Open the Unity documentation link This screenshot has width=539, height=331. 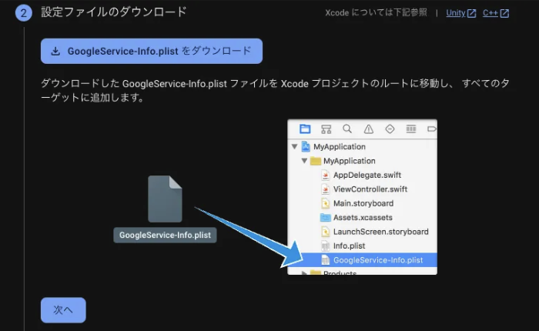coord(456,13)
